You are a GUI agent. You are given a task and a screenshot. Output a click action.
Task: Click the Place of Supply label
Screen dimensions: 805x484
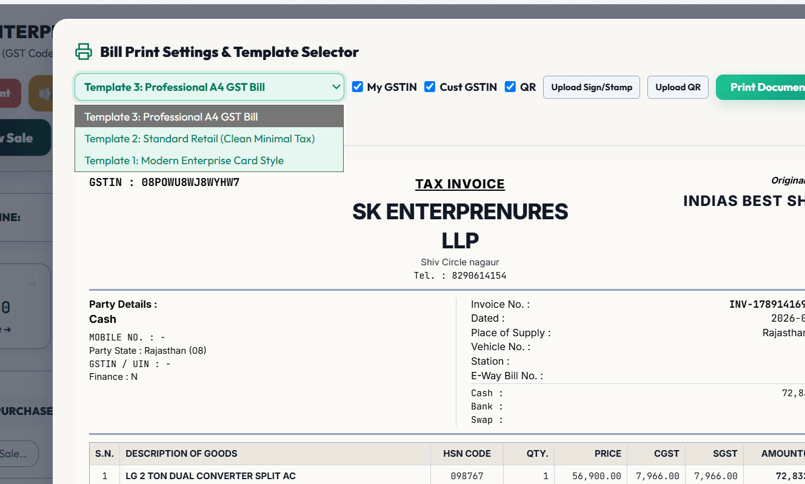[511, 333]
